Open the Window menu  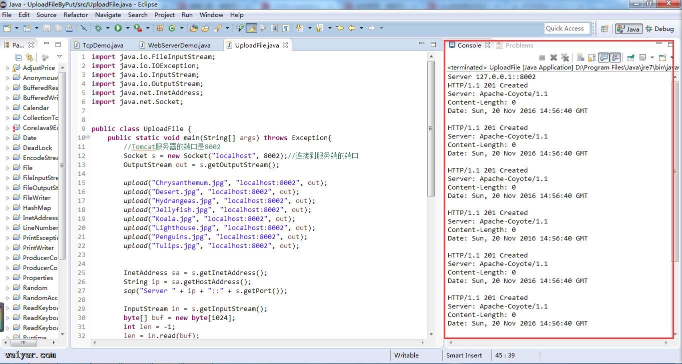click(211, 14)
